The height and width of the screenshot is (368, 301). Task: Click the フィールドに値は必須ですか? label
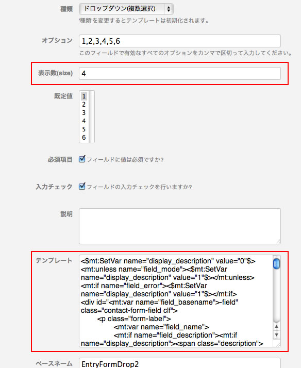(x=125, y=160)
